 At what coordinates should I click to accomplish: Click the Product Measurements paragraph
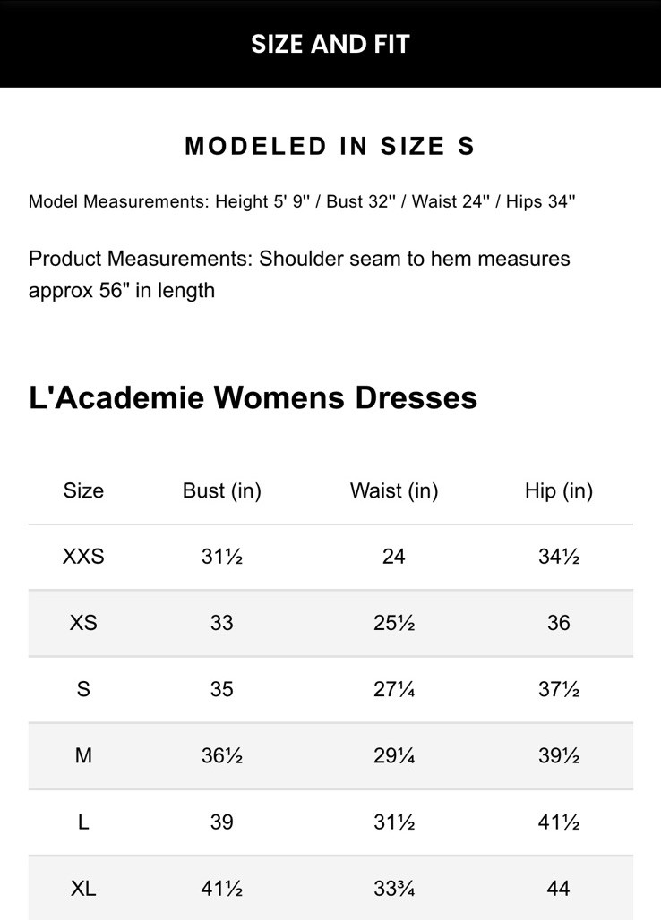tap(299, 274)
